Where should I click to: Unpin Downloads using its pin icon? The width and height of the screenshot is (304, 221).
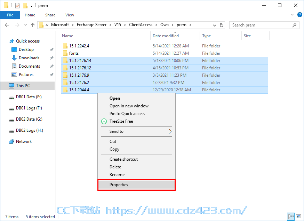51,58
